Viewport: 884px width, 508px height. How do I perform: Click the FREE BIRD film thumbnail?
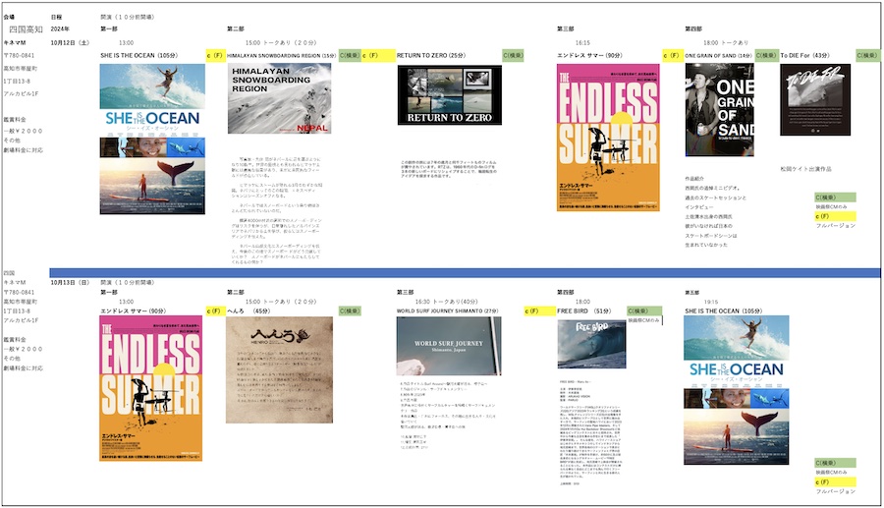point(591,345)
